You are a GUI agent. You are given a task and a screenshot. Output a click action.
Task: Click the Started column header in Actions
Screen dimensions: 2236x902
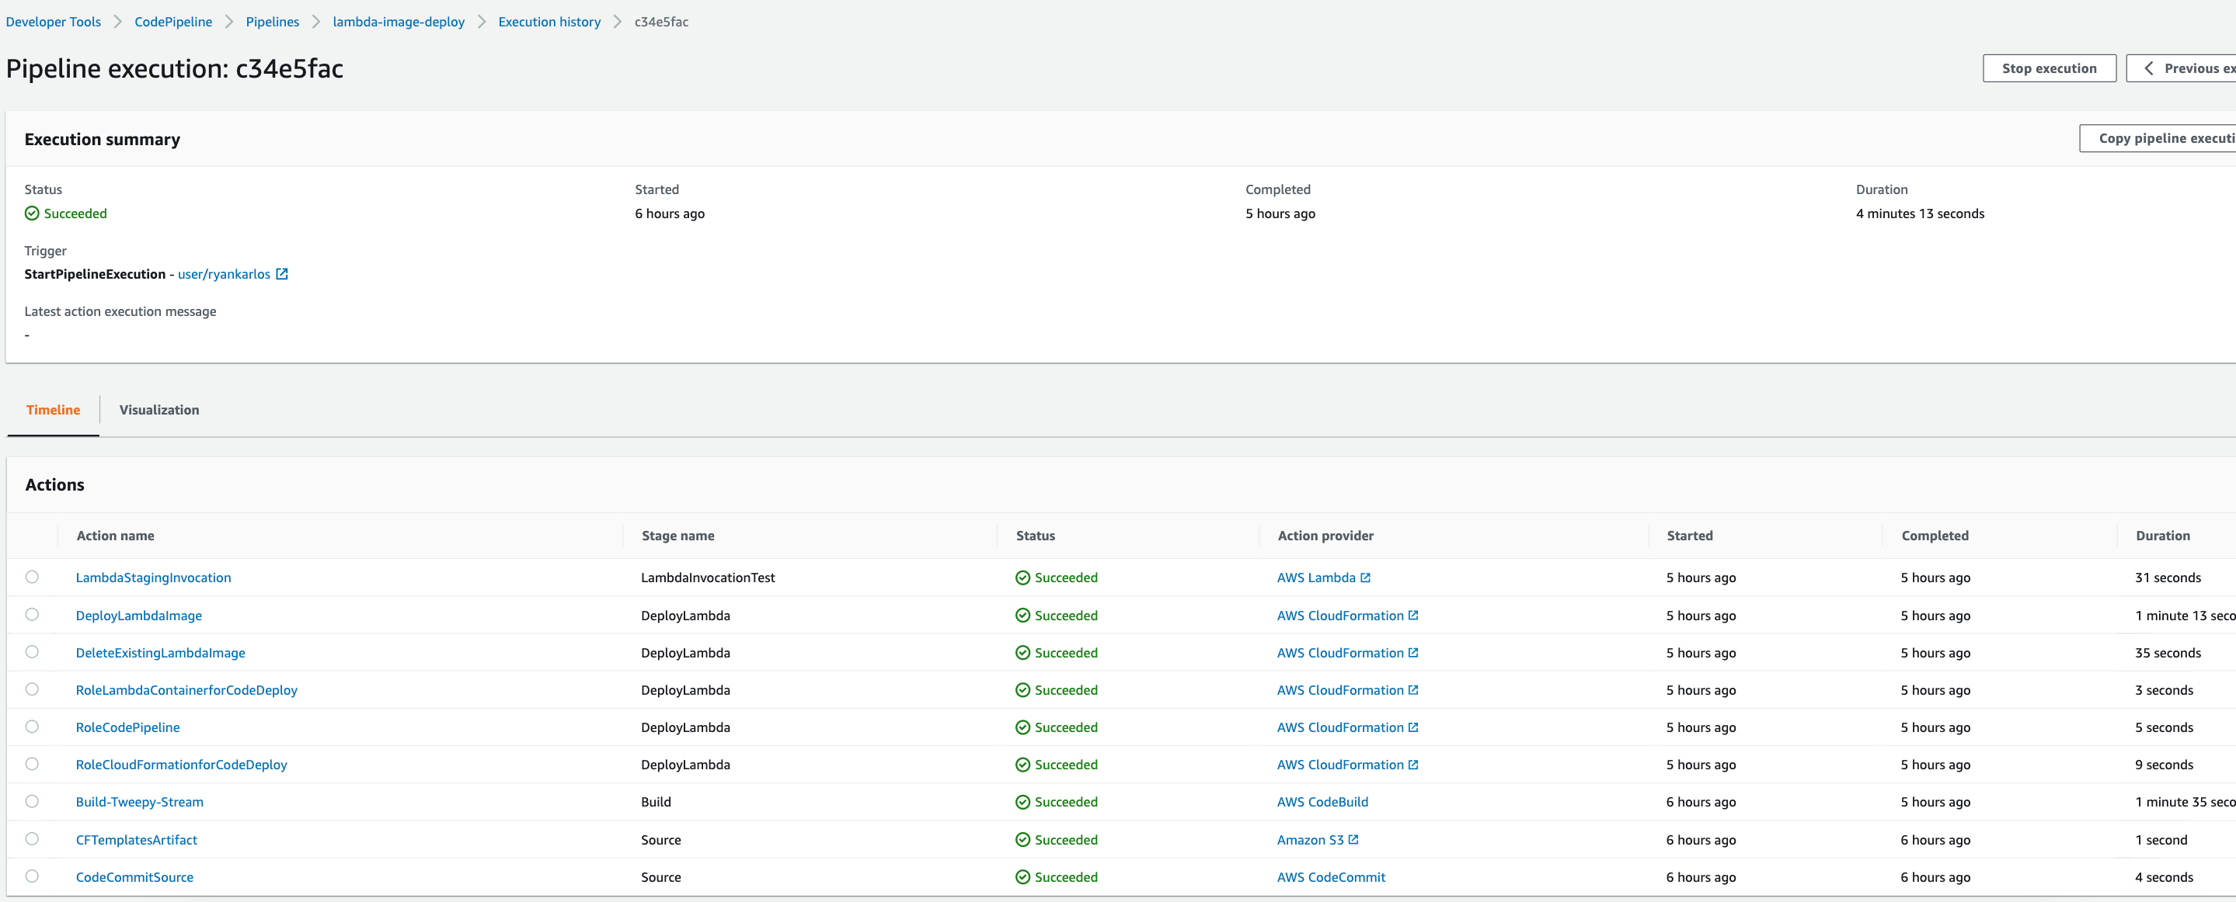point(1689,536)
